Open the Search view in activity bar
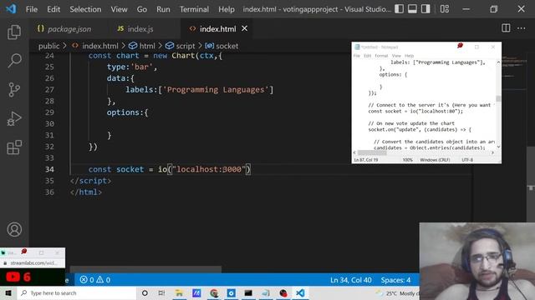The width and height of the screenshot is (535, 300). (14, 61)
